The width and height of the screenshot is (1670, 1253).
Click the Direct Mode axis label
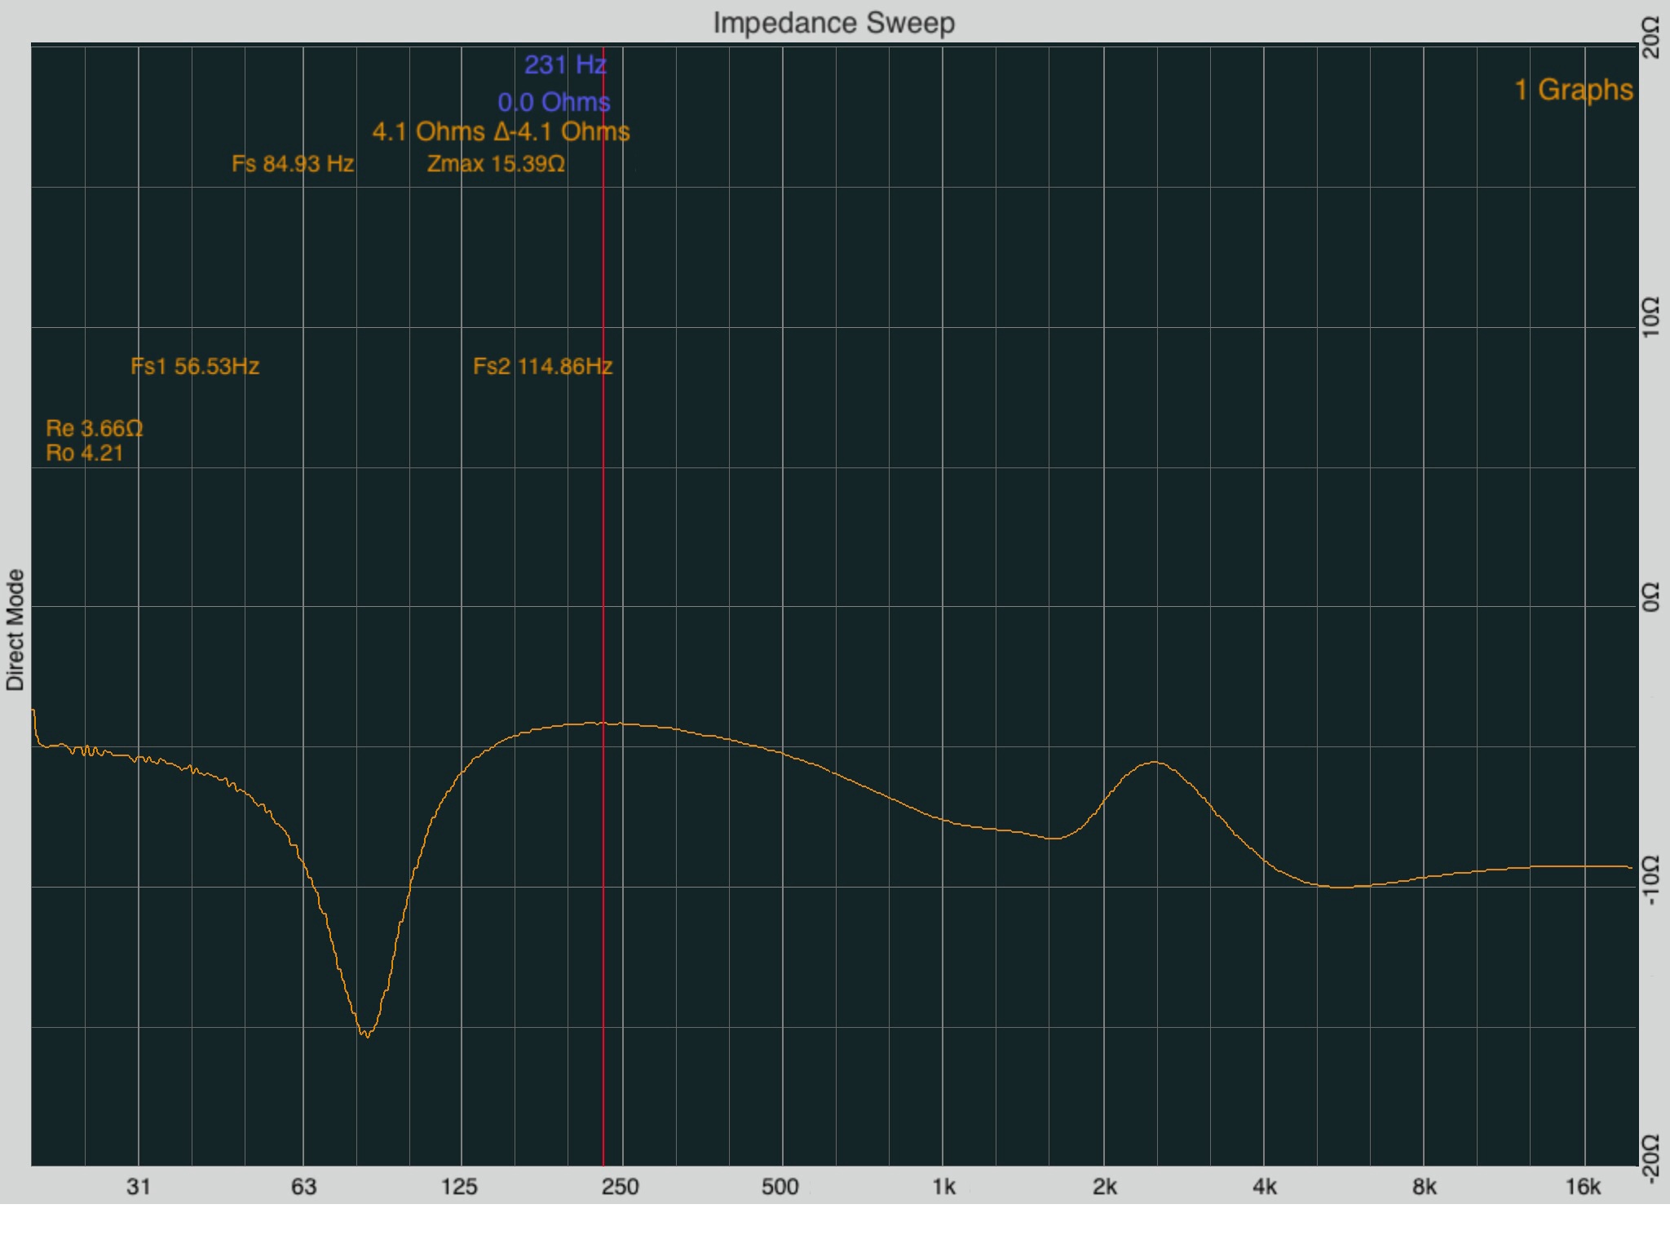(15, 630)
